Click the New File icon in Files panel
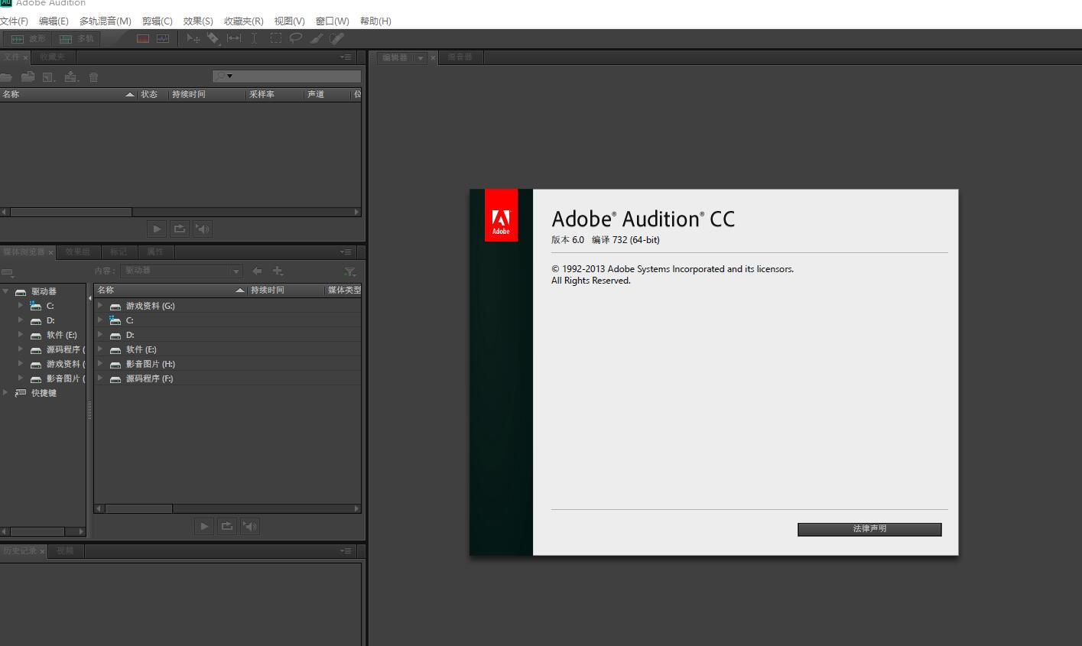This screenshot has width=1082, height=646. pyautogui.click(x=48, y=76)
